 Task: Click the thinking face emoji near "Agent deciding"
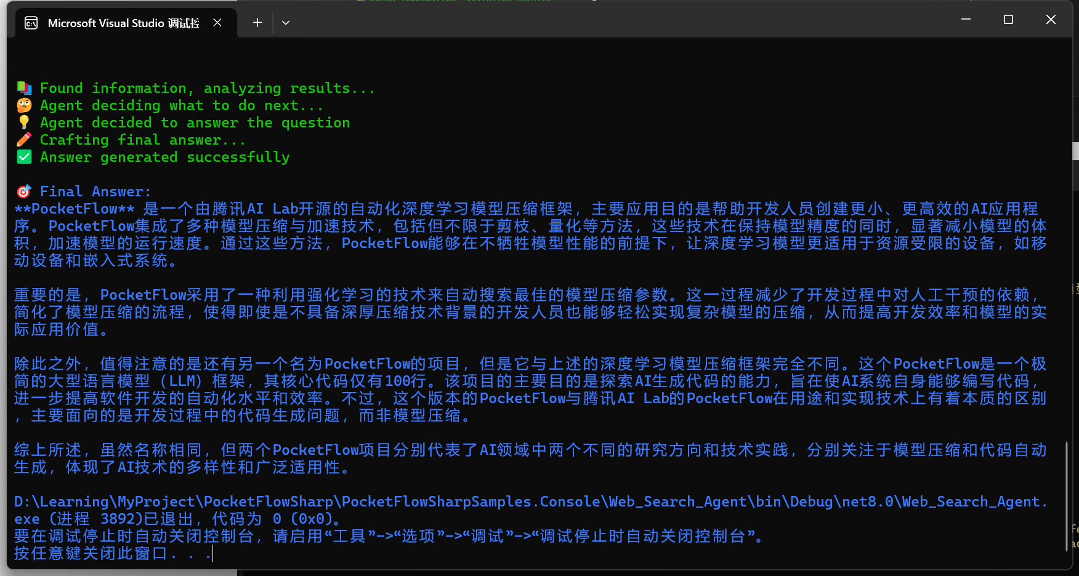point(23,105)
